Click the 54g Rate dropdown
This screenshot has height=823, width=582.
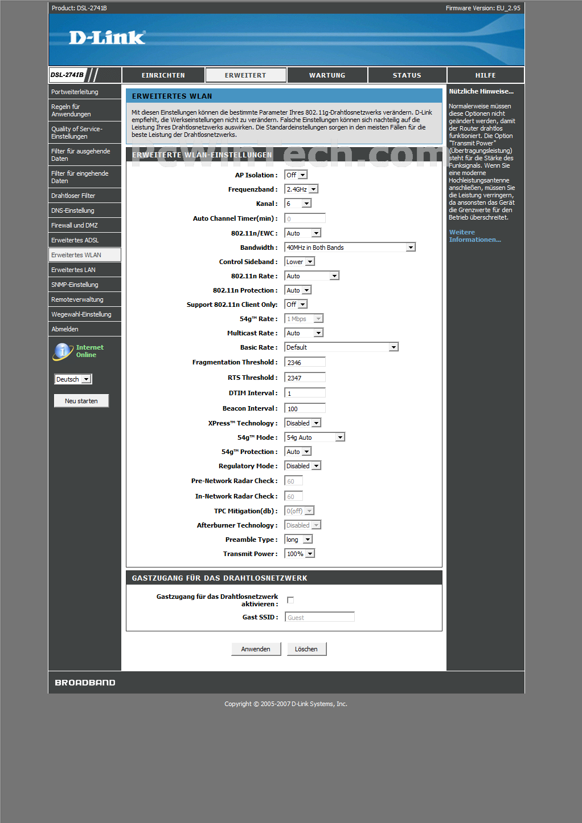304,319
